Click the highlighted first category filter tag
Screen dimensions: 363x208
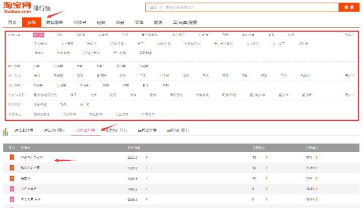tap(38, 35)
